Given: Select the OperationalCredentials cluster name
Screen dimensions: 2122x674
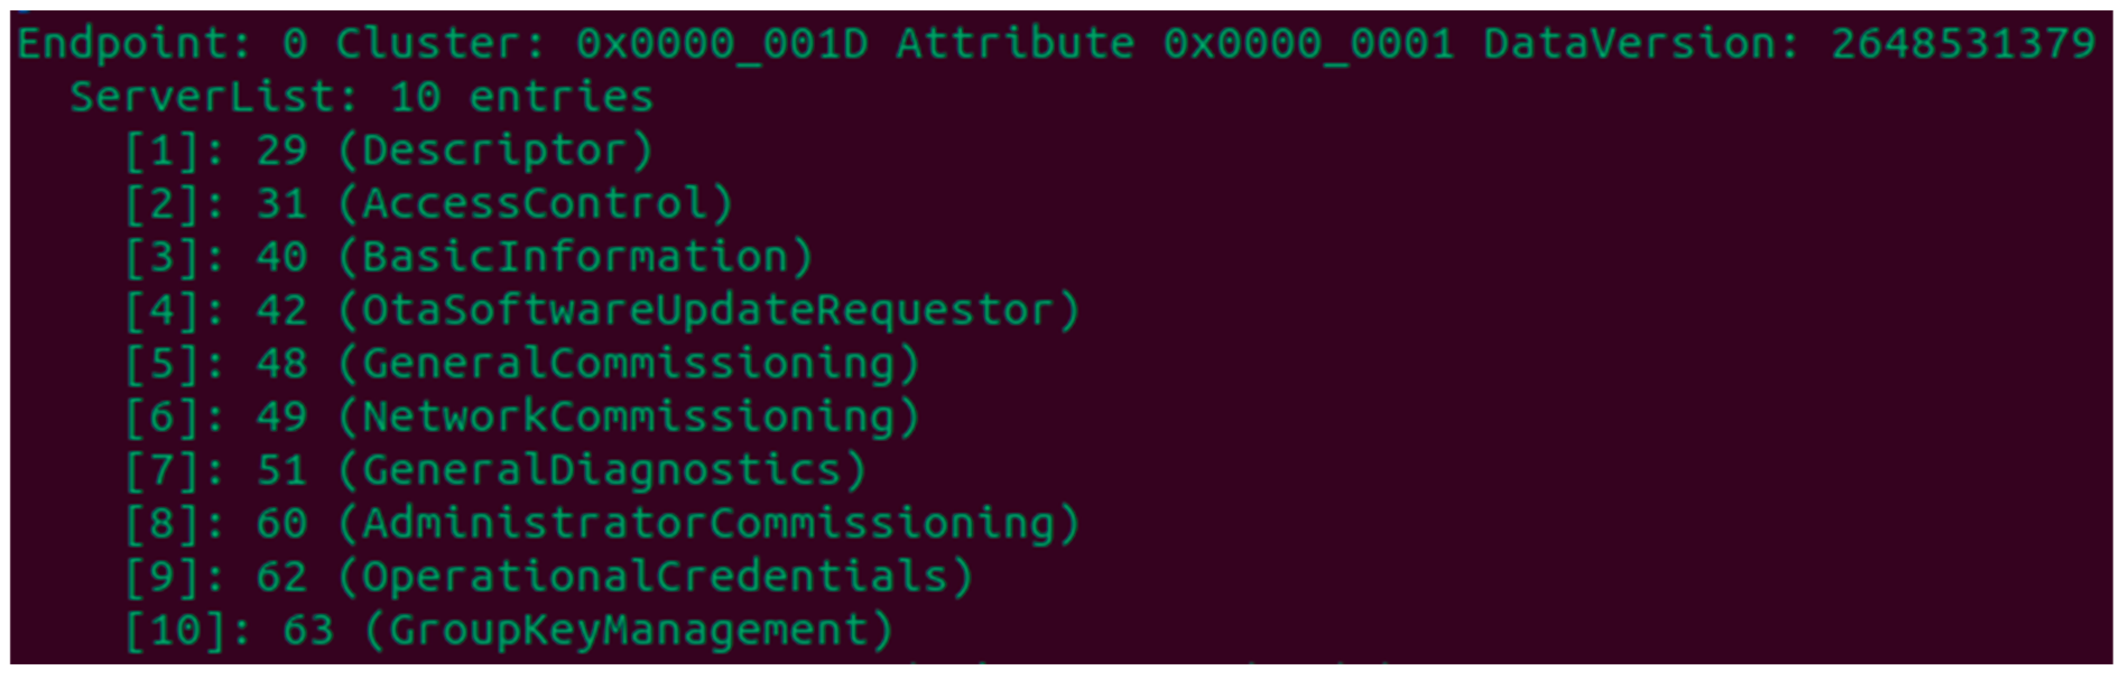Looking at the screenshot, I should tap(655, 577).
